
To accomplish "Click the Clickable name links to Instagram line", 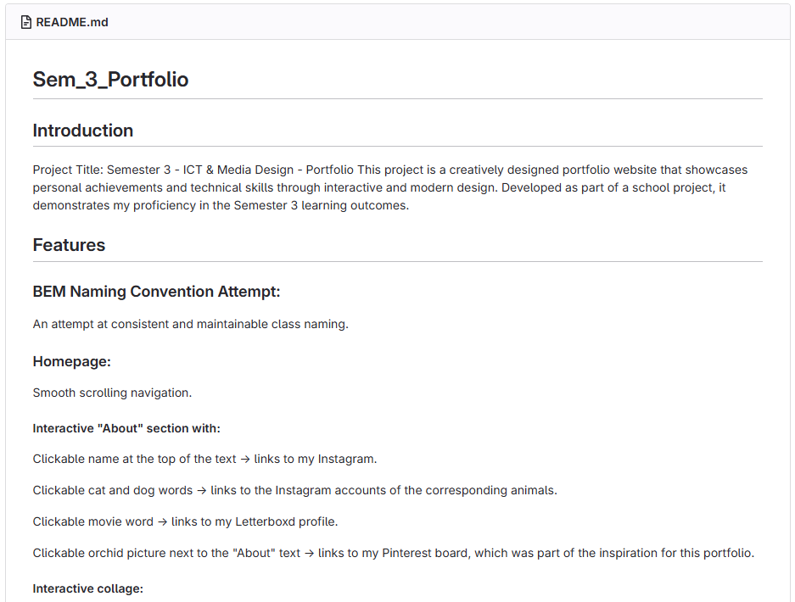I will coord(204,459).
